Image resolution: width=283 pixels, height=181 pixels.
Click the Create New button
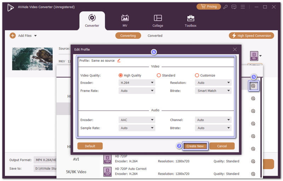195,146
